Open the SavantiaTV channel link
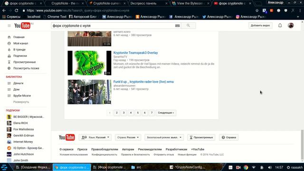 pos(120,57)
